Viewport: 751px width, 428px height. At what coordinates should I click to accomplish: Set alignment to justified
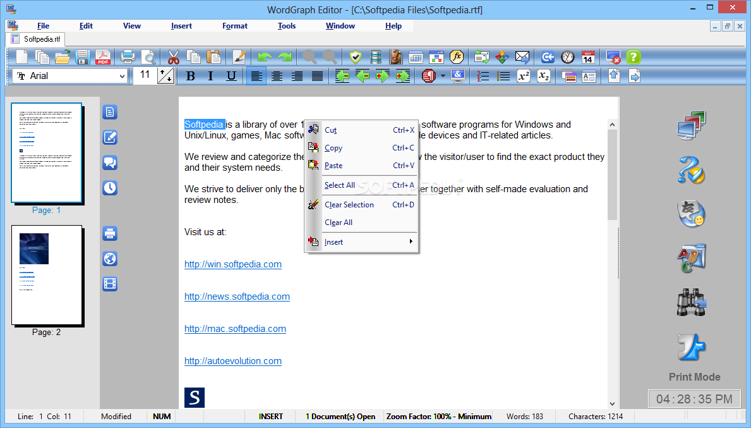317,76
